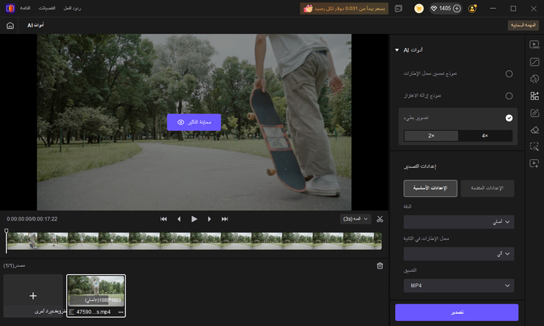Add credits with the plus icon

457,8
